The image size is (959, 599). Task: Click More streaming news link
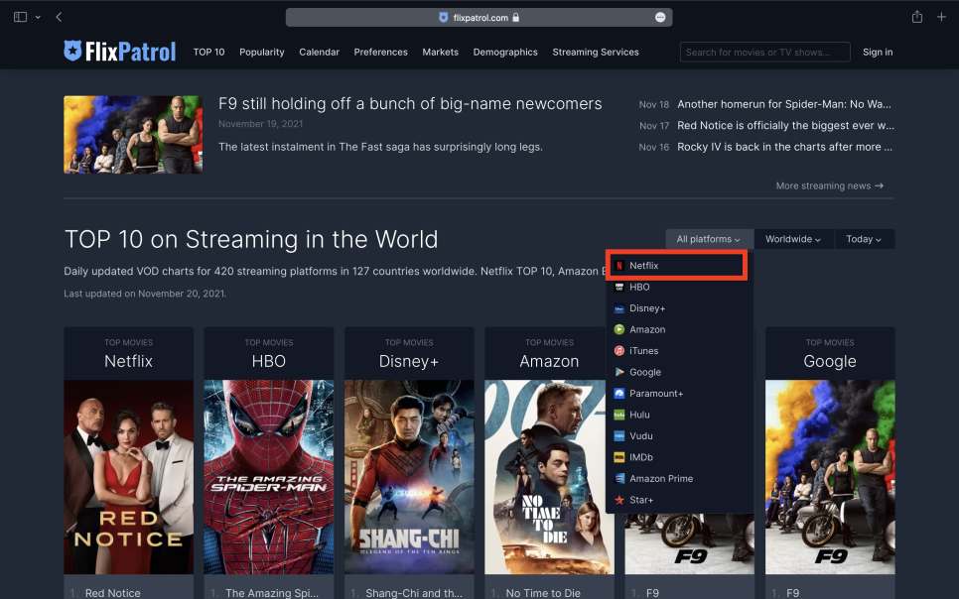click(829, 185)
